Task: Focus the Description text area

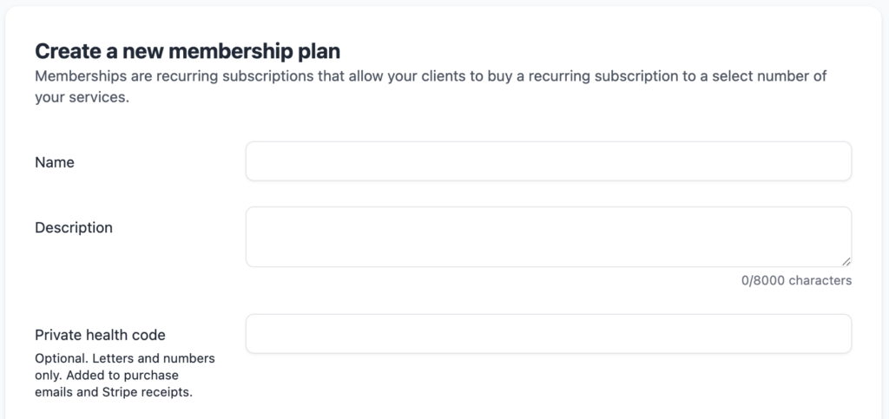Action: pos(548,236)
